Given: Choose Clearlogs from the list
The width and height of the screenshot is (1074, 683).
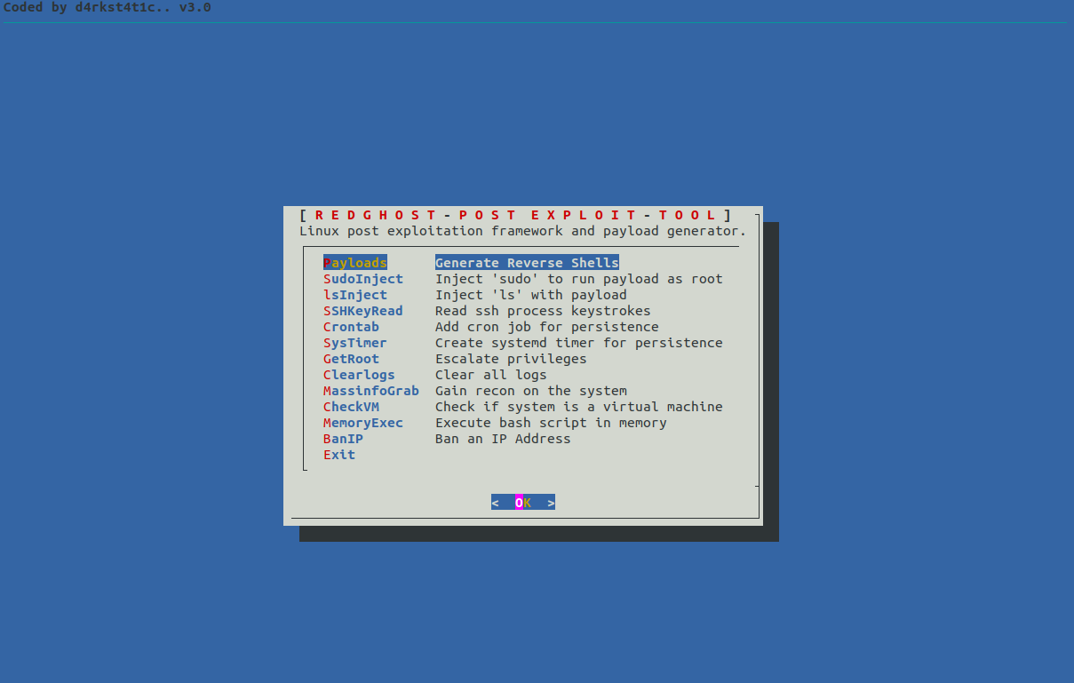Looking at the screenshot, I should 359,375.
